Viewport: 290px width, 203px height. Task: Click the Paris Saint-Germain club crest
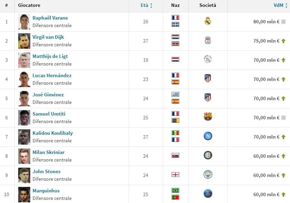pos(208,194)
